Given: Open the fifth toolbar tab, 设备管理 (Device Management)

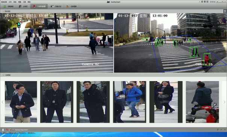Looking at the screenshot, I should coord(71,6).
